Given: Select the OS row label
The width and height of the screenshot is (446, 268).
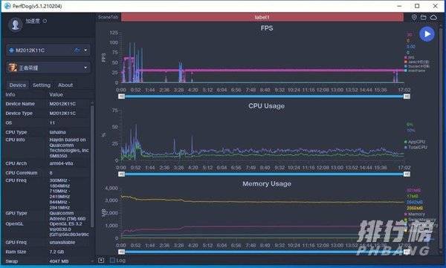Looking at the screenshot, I should click(x=9, y=122).
